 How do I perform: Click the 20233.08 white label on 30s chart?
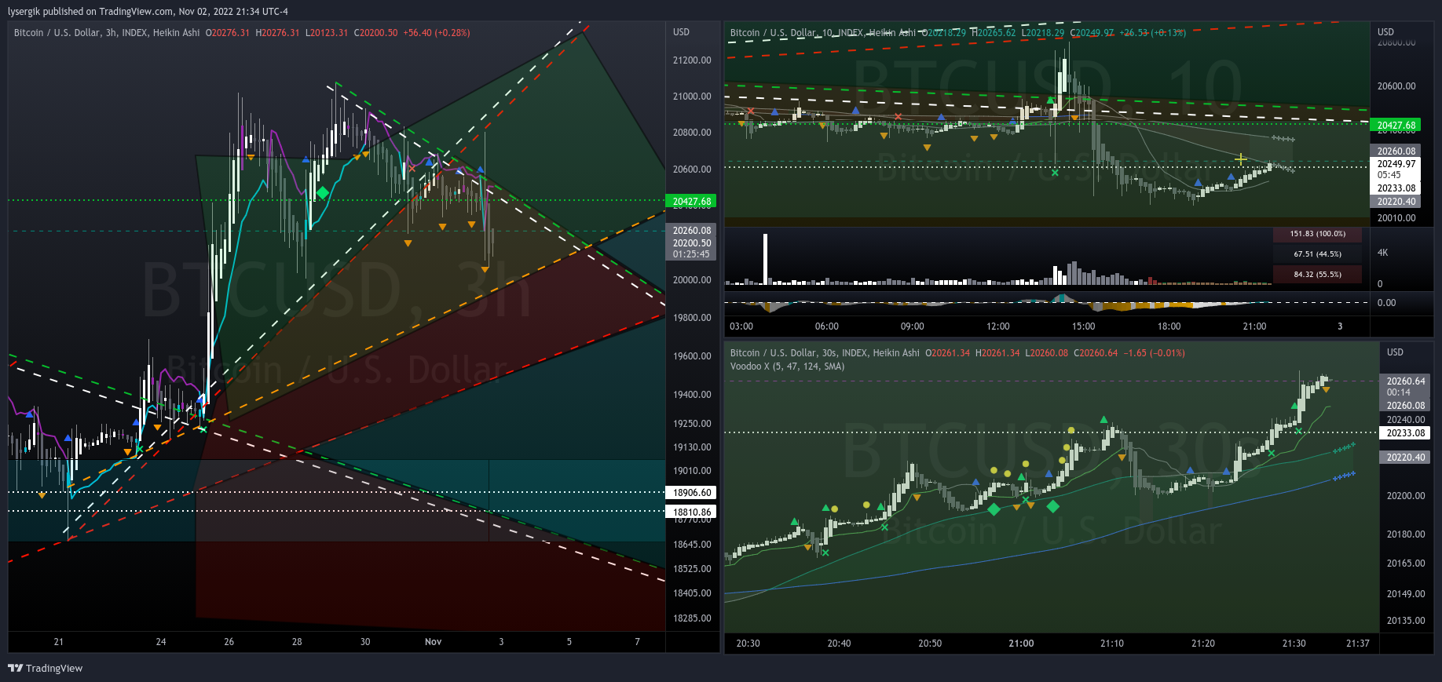[1405, 432]
